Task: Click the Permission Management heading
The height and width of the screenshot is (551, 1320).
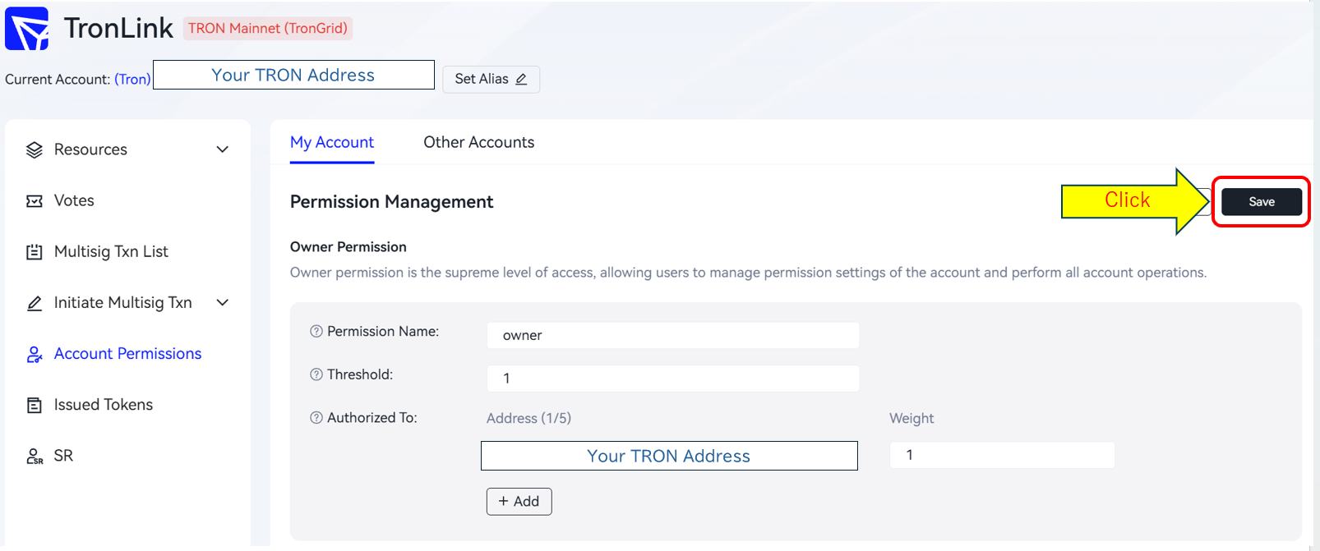Action: 392,202
